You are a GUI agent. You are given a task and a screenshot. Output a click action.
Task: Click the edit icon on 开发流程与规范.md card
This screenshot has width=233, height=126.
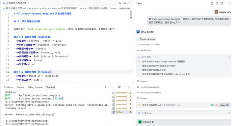coord(139,105)
